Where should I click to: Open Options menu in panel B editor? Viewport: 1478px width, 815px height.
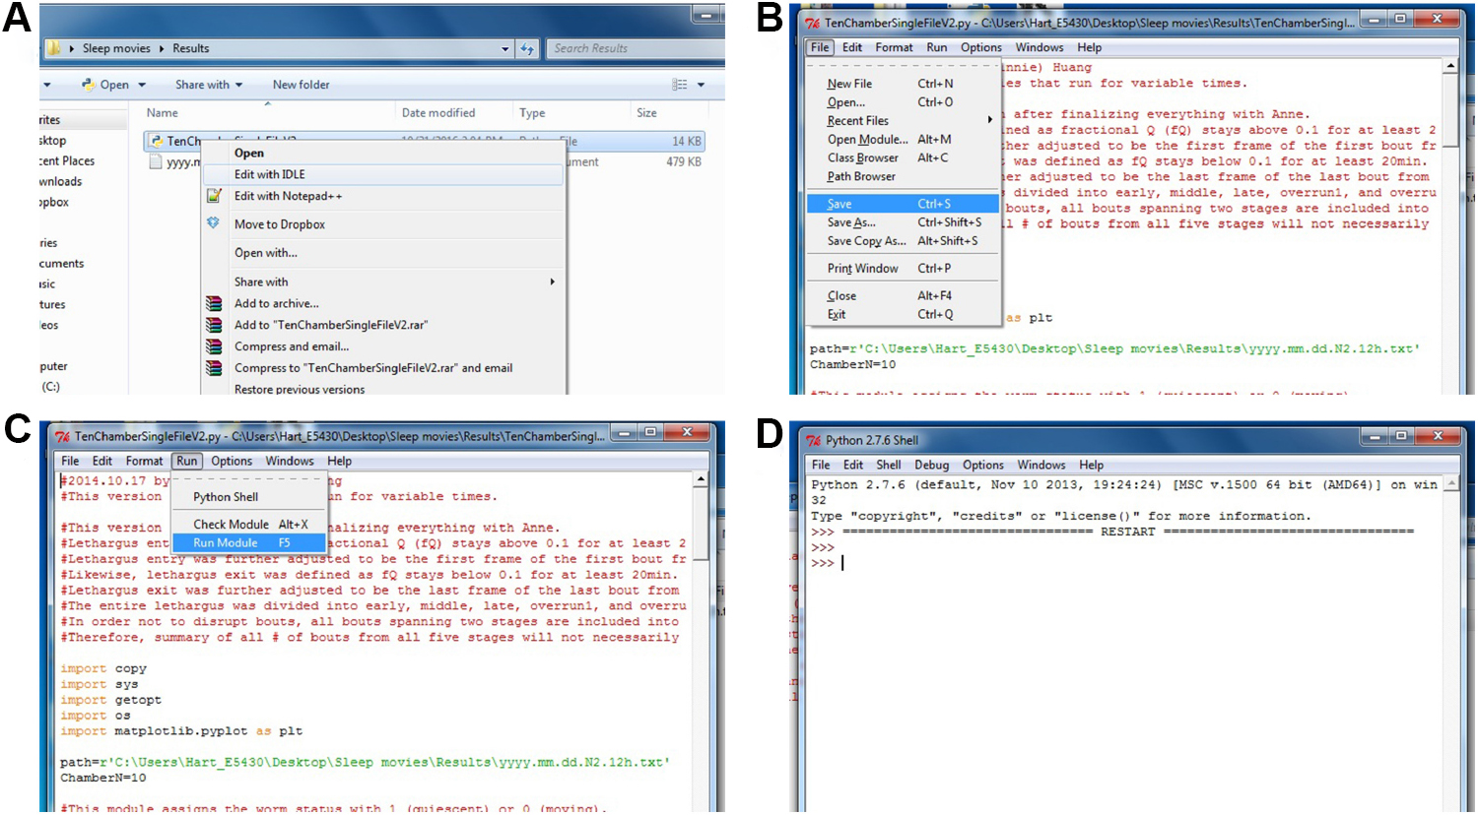[x=981, y=47]
